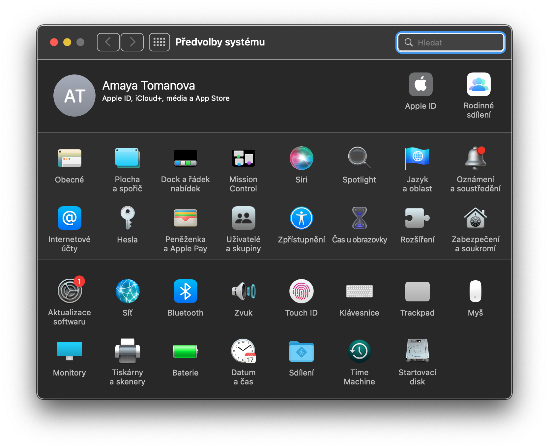Open Touch ID settings
Viewport: 549px width, 448px height.
pos(302,291)
